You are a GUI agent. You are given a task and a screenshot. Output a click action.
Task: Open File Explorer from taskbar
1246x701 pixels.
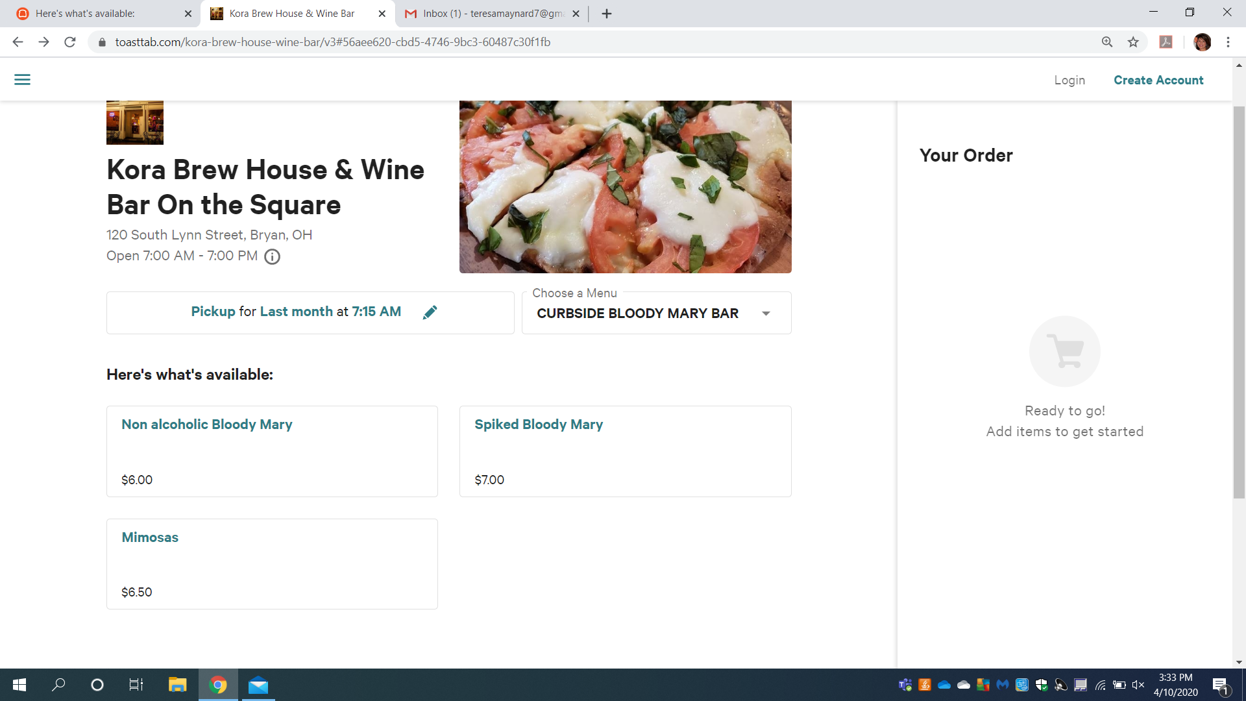(177, 685)
